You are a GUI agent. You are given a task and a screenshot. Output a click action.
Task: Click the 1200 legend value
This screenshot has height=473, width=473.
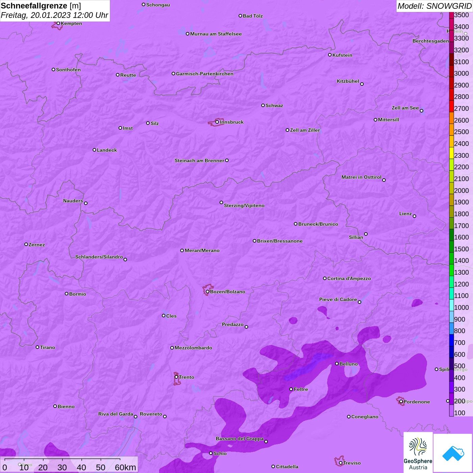click(462, 284)
